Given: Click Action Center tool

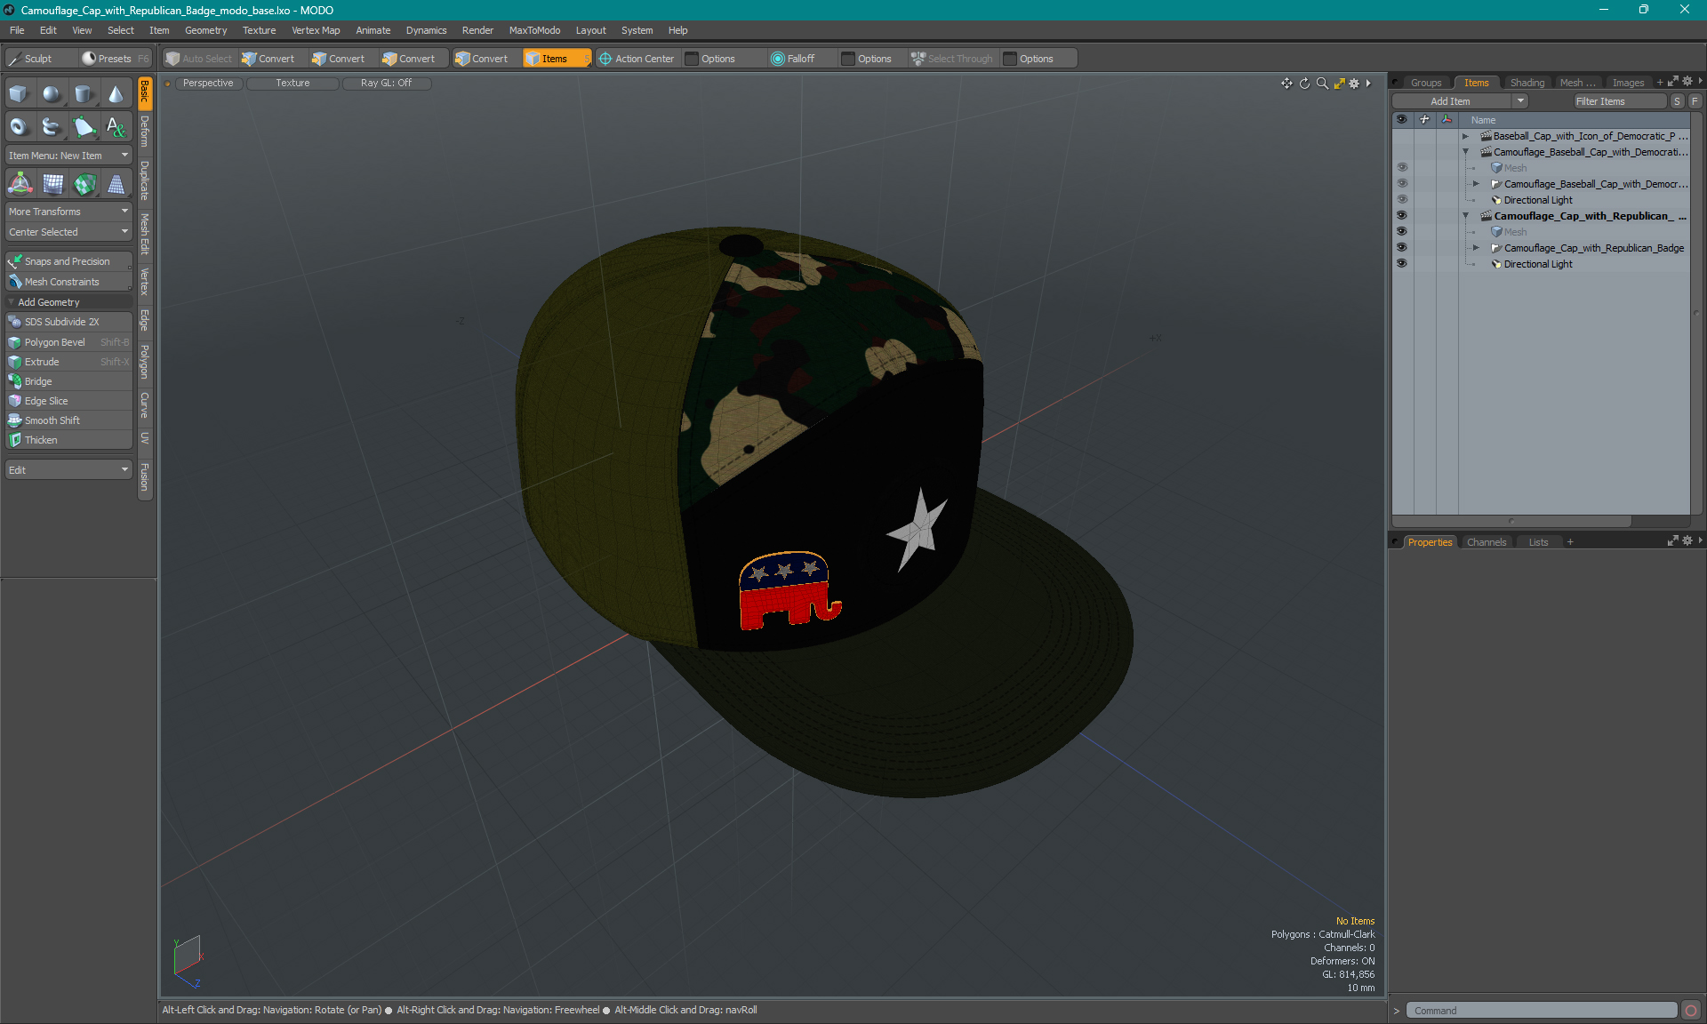Looking at the screenshot, I should click(x=637, y=59).
